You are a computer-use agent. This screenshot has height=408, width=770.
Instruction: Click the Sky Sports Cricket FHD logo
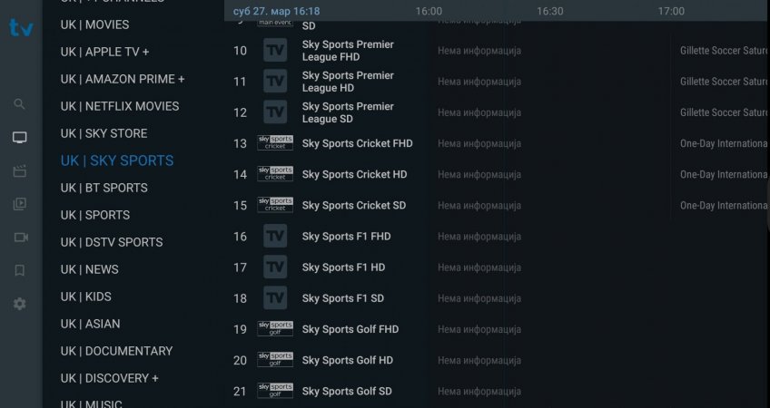[x=275, y=143]
